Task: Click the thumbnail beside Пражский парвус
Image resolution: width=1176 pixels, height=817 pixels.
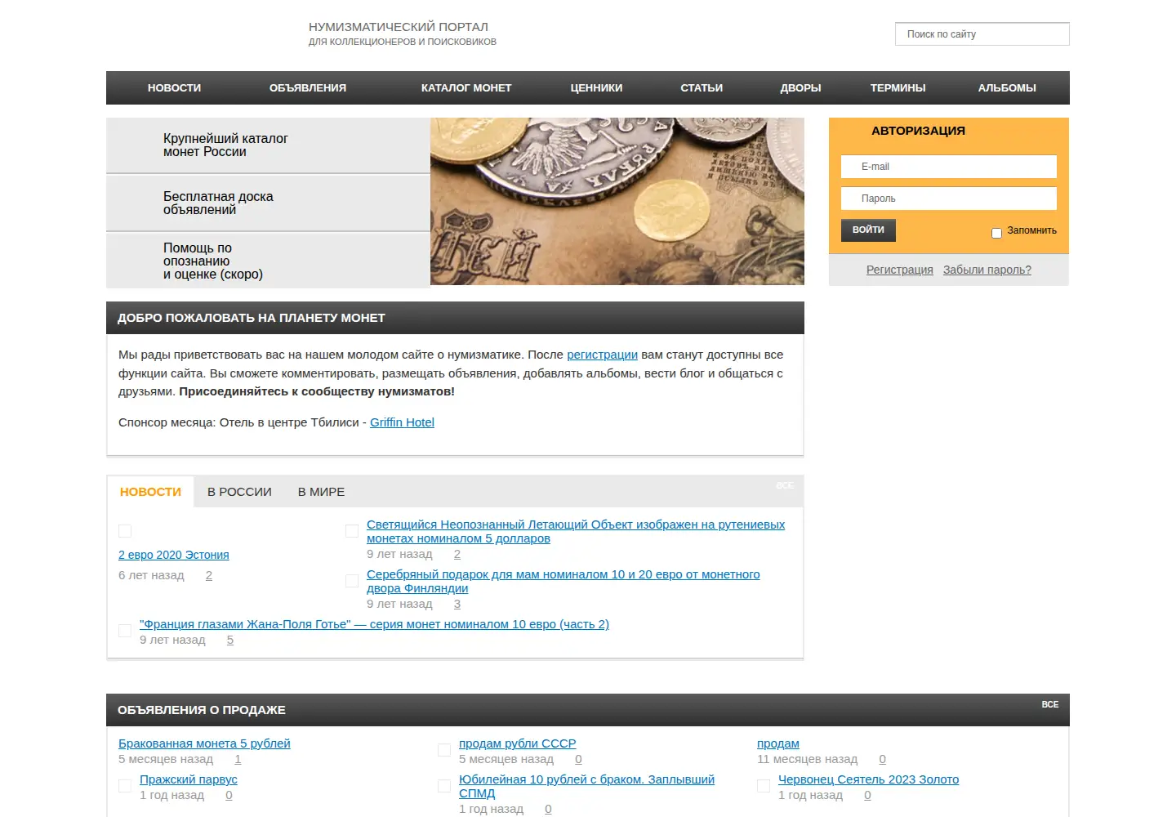Action: pyautogui.click(x=125, y=786)
